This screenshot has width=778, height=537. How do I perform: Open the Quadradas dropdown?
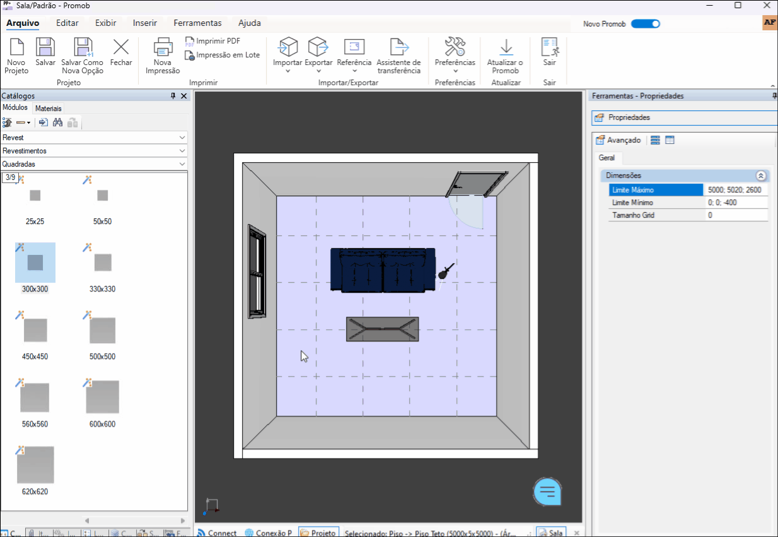(x=94, y=164)
